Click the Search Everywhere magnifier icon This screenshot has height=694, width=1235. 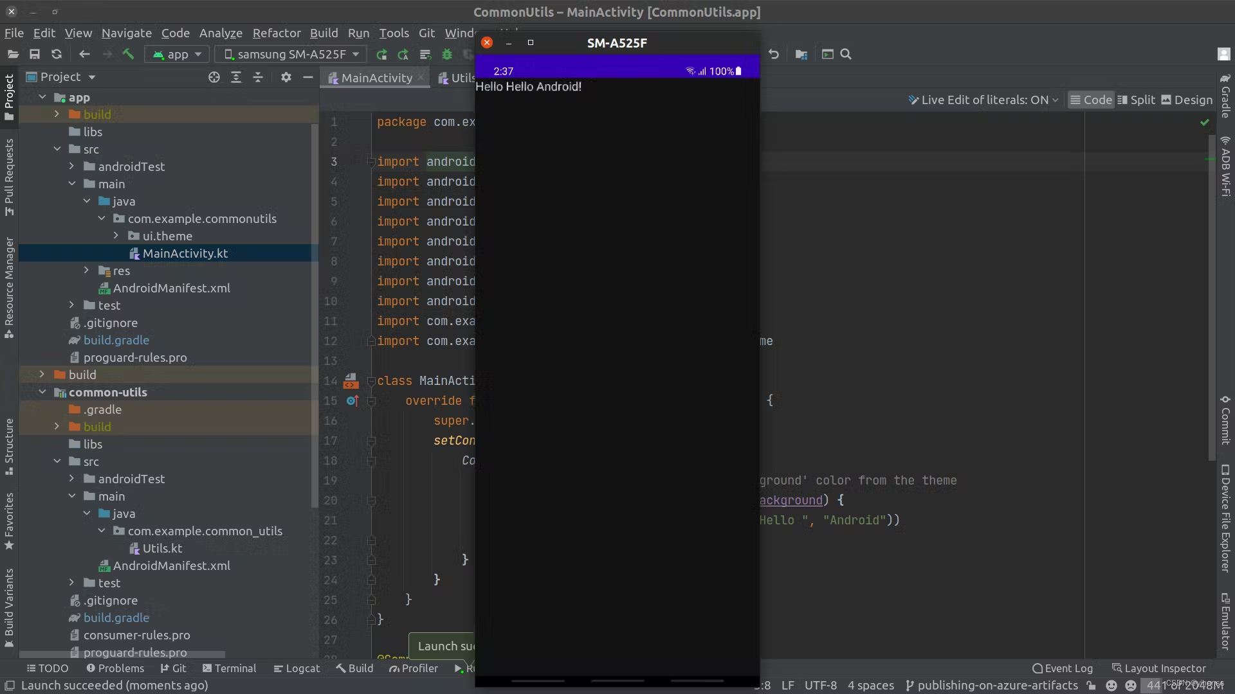846,55
